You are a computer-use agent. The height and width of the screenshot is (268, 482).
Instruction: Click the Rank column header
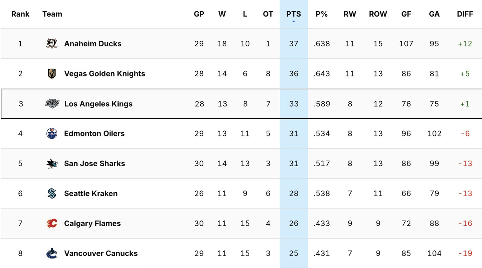click(20, 14)
